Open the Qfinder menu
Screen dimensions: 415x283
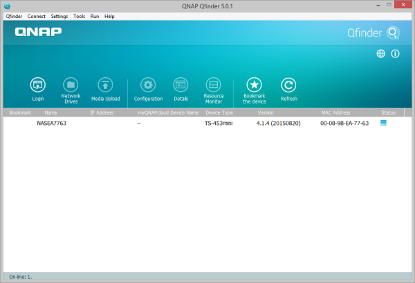point(14,16)
